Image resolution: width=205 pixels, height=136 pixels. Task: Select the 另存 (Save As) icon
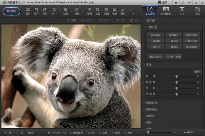(45, 11)
